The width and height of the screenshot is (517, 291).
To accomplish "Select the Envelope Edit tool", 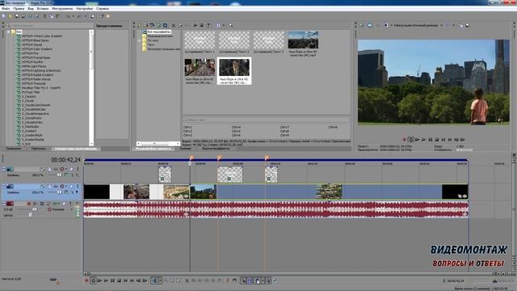I will (166, 280).
